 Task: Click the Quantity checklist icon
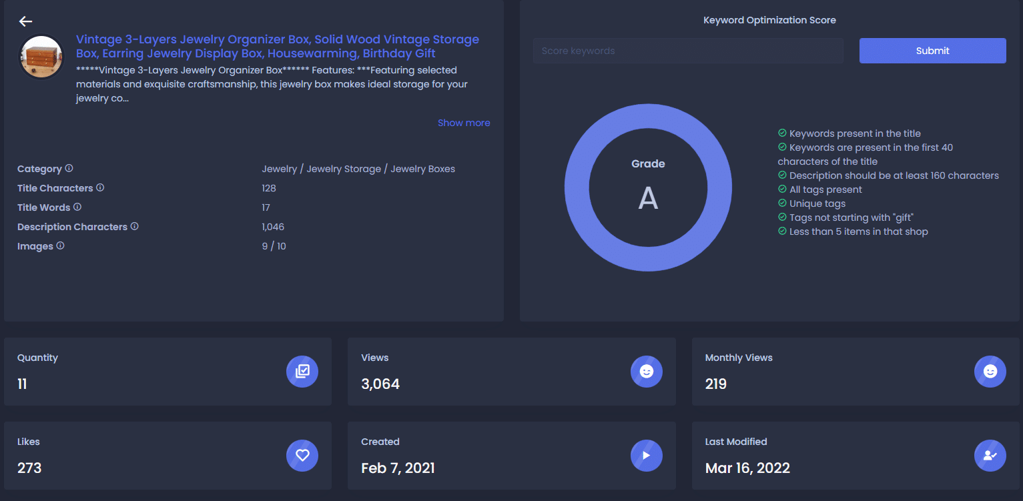pyautogui.click(x=302, y=372)
